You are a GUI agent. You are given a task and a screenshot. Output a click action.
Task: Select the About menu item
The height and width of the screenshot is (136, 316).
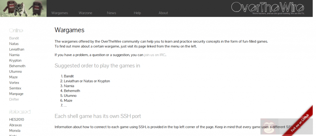[x=163, y=13]
